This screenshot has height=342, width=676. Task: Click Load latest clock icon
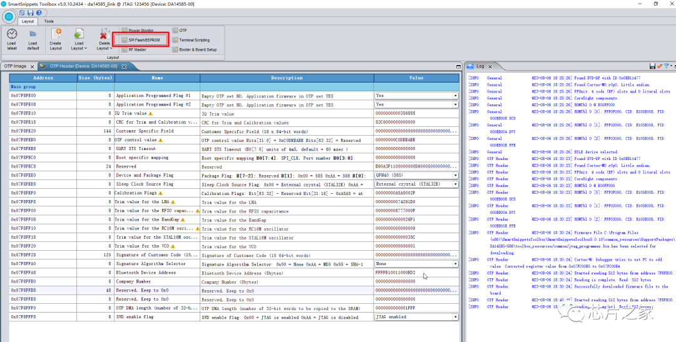(12, 34)
